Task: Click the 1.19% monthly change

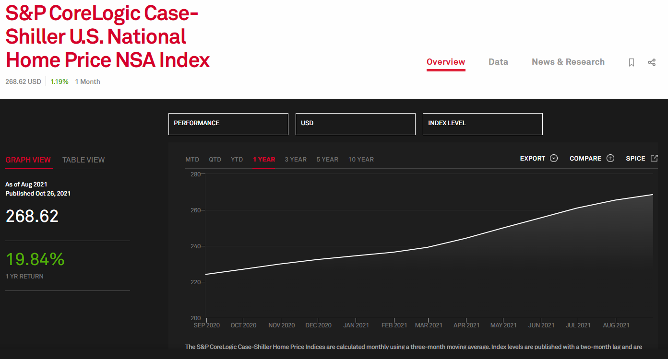Action: coord(60,81)
